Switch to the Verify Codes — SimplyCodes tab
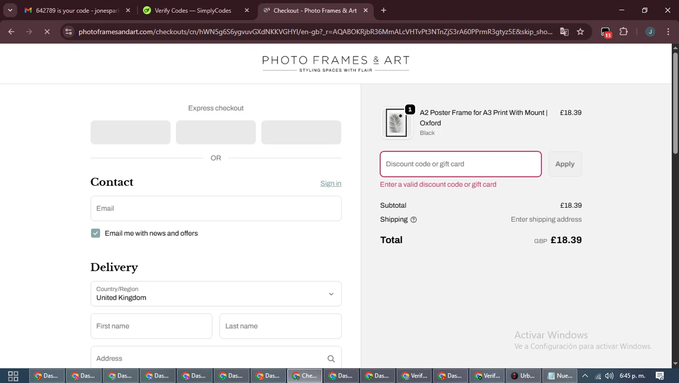This screenshot has height=383, width=679. [196, 10]
